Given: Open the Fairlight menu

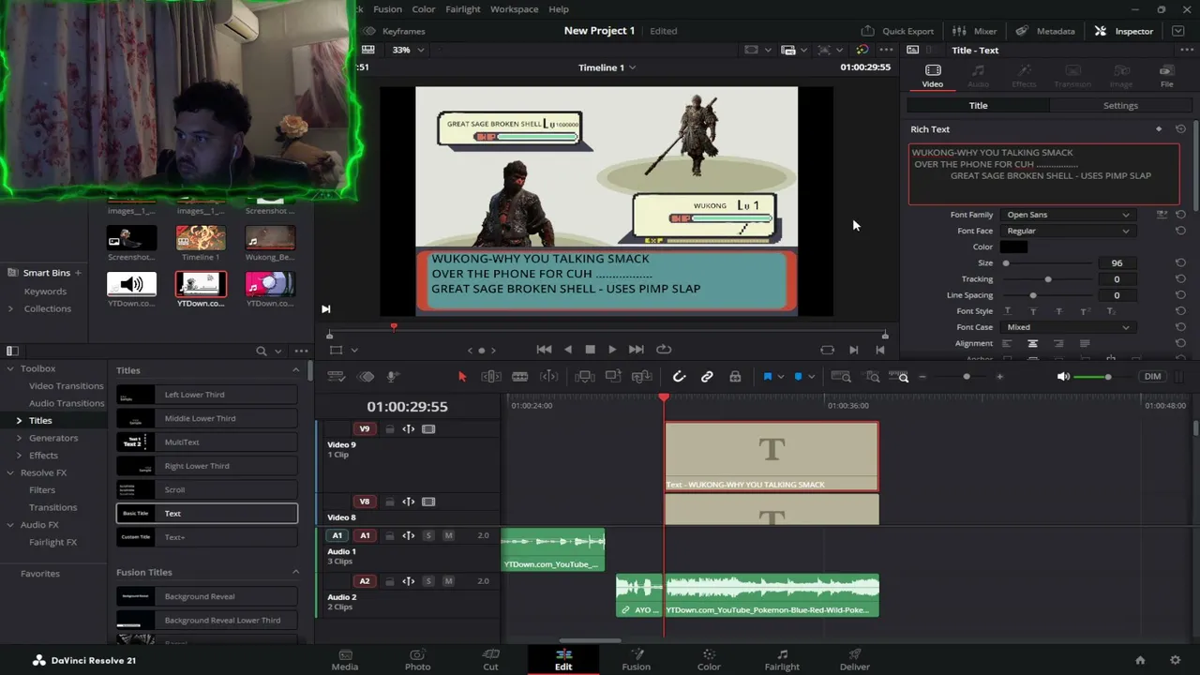Looking at the screenshot, I should (462, 9).
